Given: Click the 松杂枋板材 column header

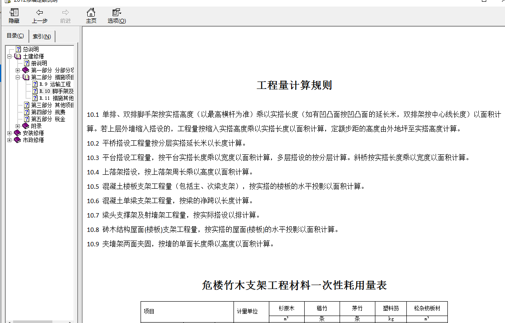Looking at the screenshot, I should [x=427, y=309].
